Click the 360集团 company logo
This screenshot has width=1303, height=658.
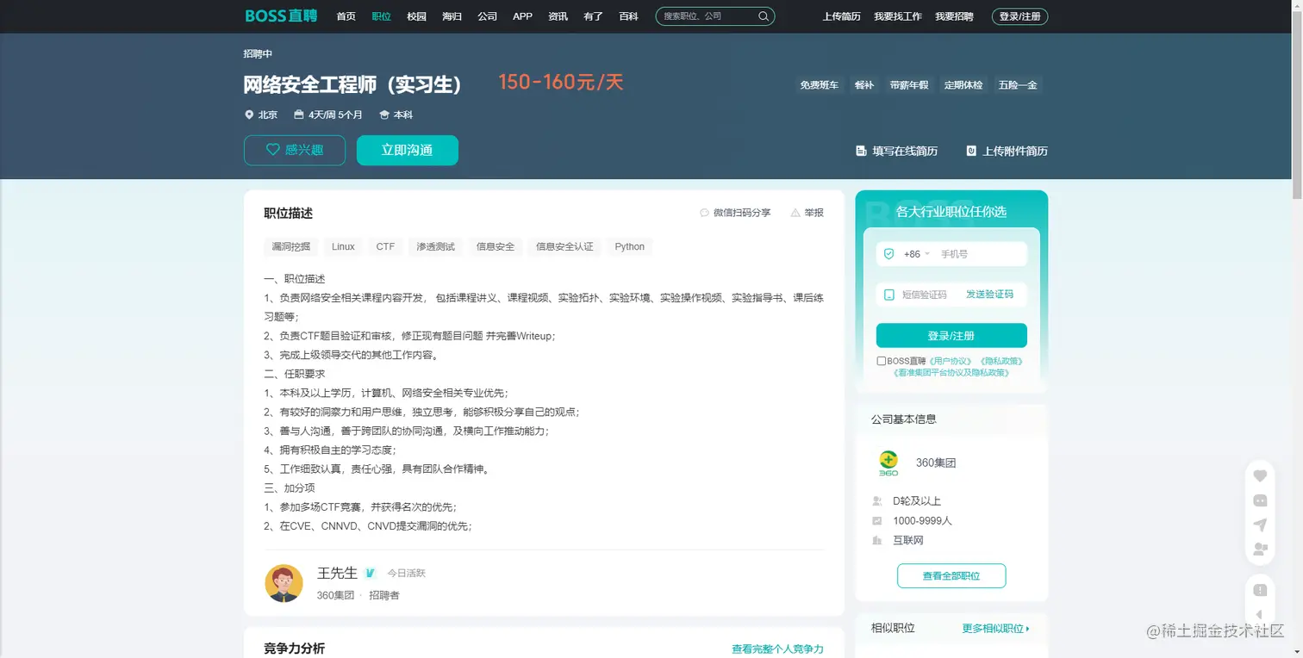[888, 462]
